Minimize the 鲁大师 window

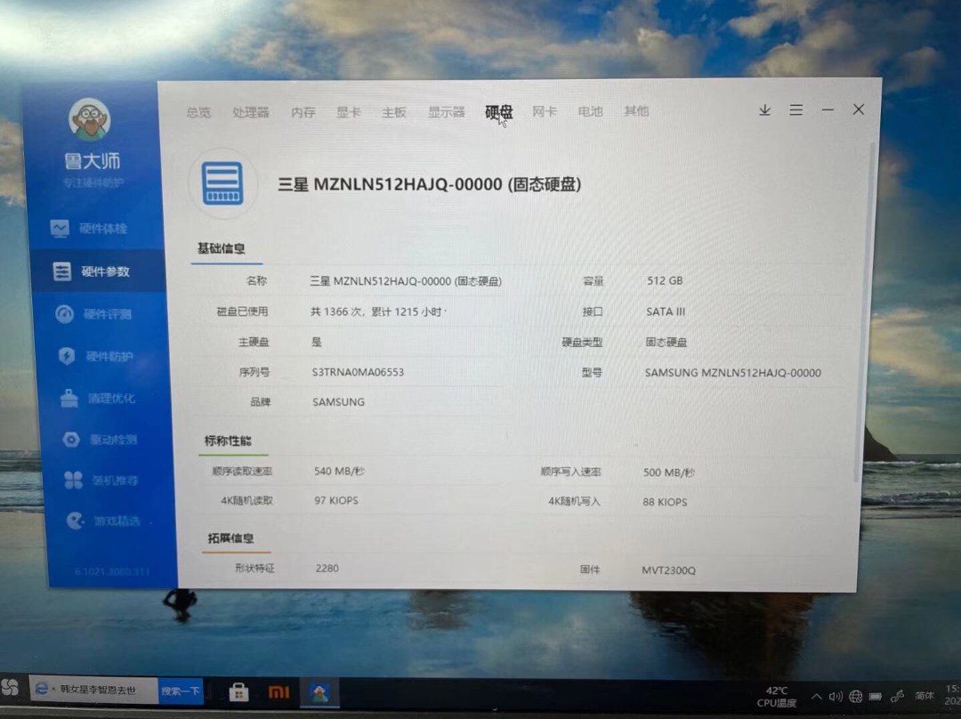[828, 109]
